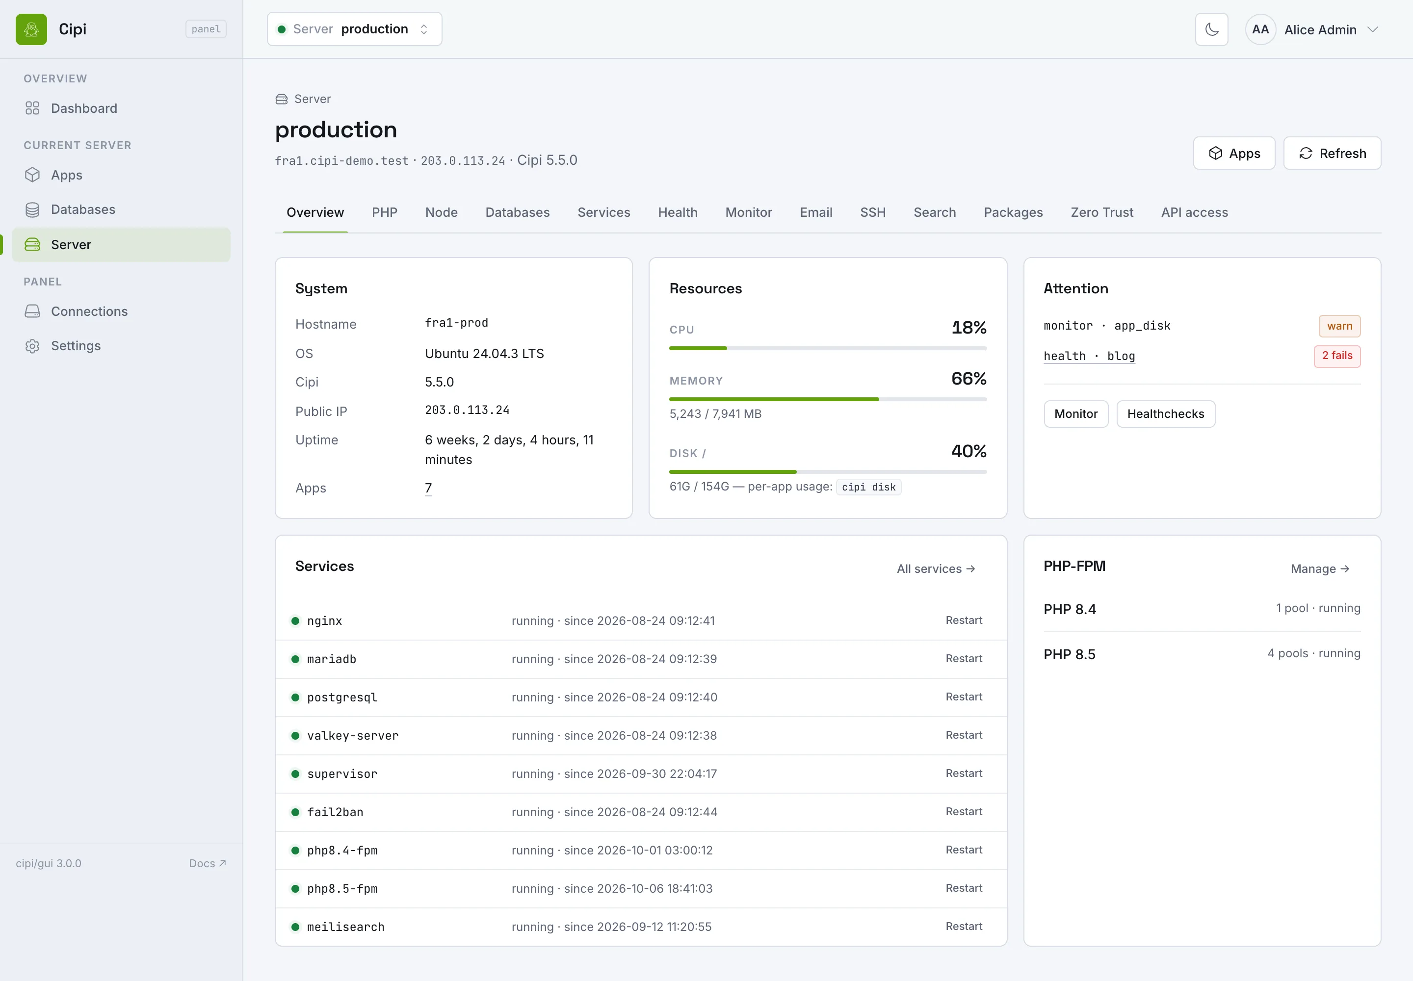
Task: Follow the All services link
Action: click(x=936, y=568)
